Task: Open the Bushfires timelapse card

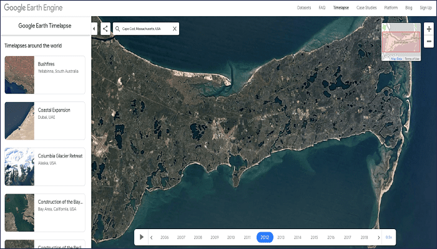Action: tap(44, 75)
